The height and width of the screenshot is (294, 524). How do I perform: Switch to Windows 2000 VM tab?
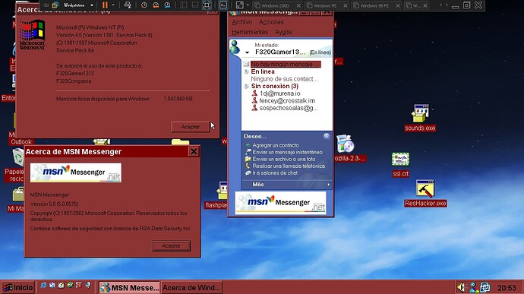click(275, 5)
